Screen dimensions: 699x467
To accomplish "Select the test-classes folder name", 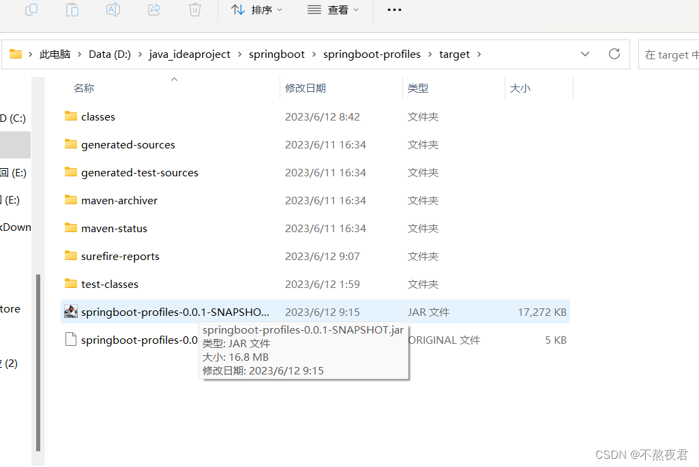I will (x=110, y=284).
